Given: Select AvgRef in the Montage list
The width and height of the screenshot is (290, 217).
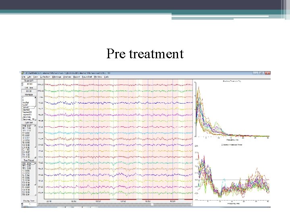Looking at the screenshot, I should [x=25, y=102].
